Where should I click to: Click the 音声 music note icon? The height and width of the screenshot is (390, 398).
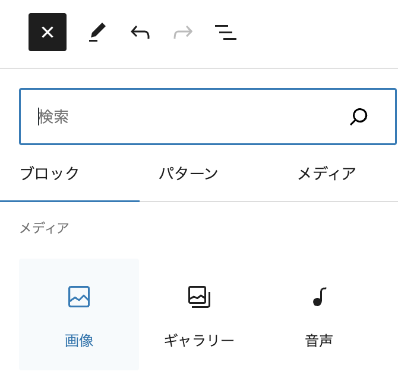tap(319, 297)
